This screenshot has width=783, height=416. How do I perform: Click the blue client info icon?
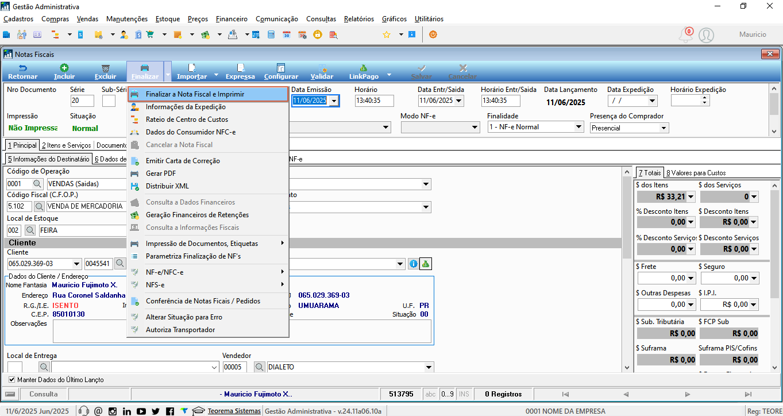click(x=413, y=264)
